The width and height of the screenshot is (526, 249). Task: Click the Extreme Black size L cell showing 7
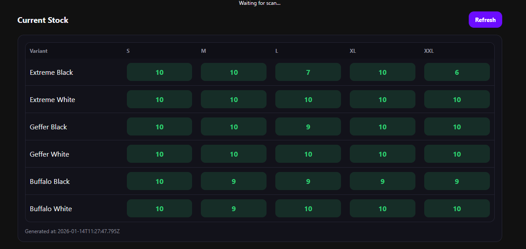[308, 72]
